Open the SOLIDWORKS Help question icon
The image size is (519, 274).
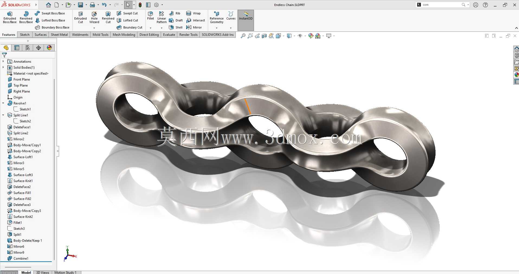[485, 5]
